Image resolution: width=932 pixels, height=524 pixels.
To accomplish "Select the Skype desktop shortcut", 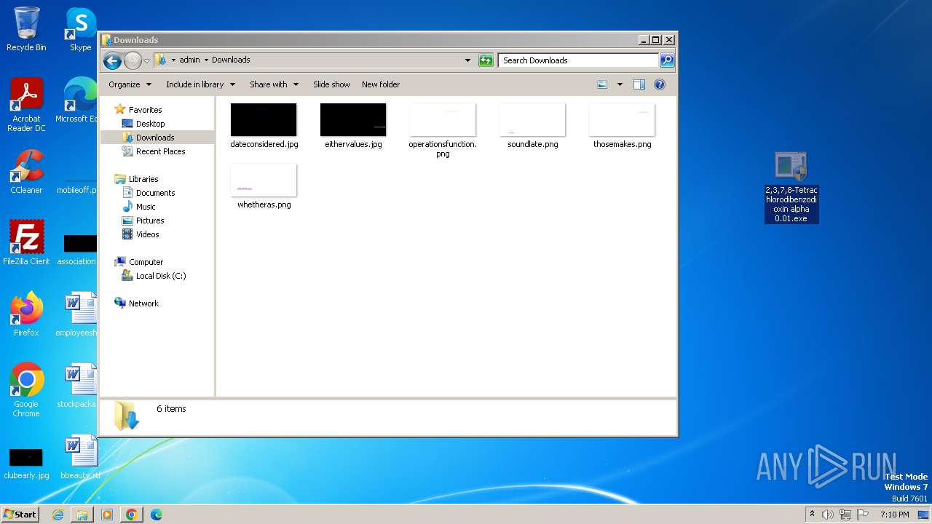I will coord(80,29).
